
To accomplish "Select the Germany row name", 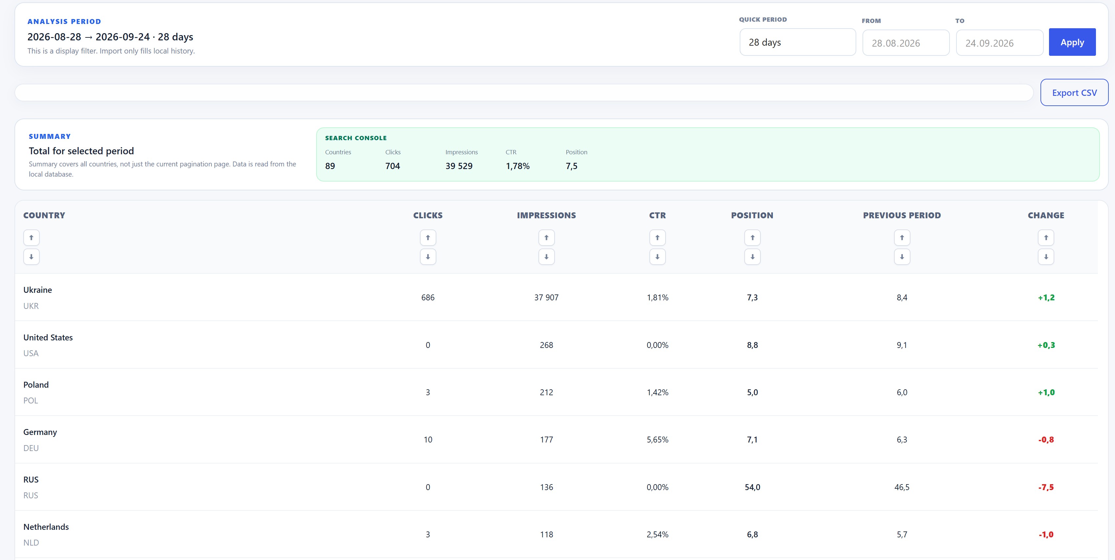I will 40,432.
